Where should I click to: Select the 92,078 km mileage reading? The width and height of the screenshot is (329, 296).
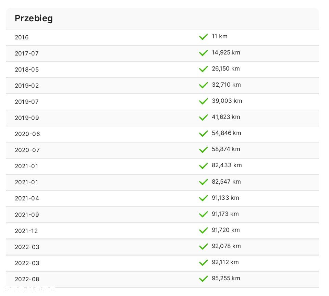(226, 246)
